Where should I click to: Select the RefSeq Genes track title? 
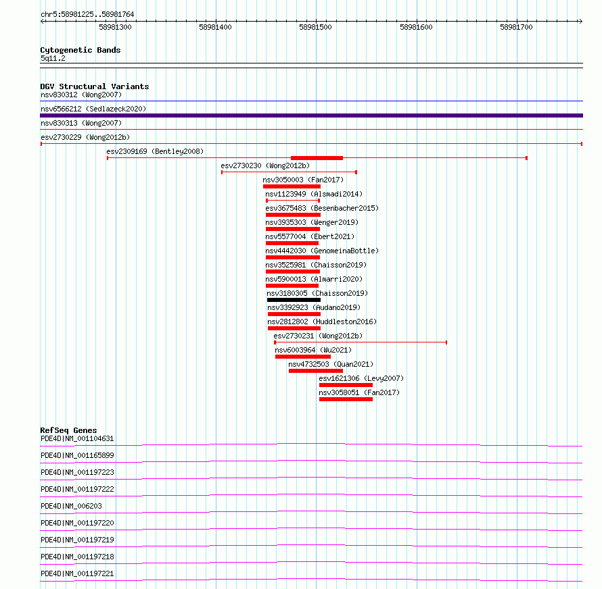pyautogui.click(x=68, y=430)
